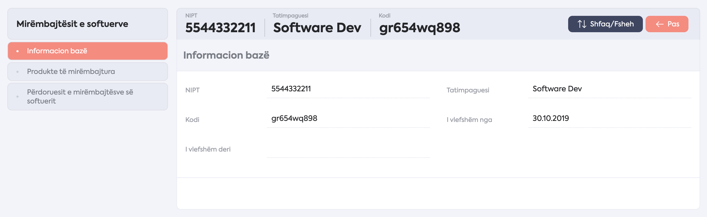The height and width of the screenshot is (217, 707).
Task: Click the Tatimpaguesi label in the form
Action: (468, 90)
